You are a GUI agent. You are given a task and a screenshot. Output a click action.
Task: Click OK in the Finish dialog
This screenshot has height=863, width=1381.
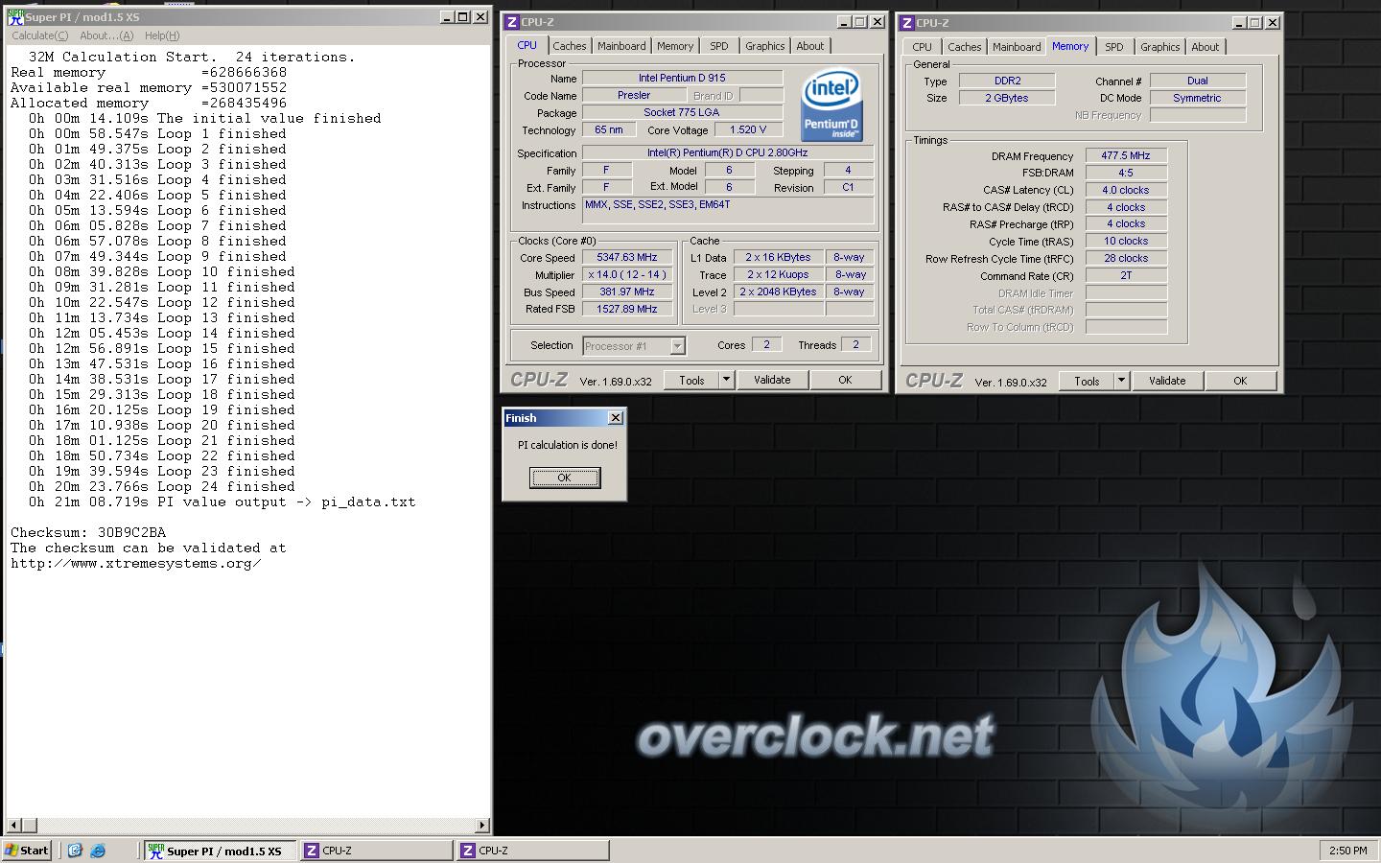pyautogui.click(x=565, y=478)
